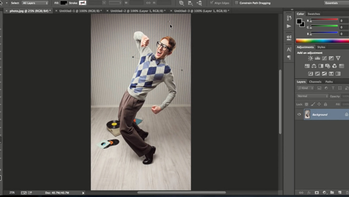Open the Paragraph panel icon

[x=289, y=58]
